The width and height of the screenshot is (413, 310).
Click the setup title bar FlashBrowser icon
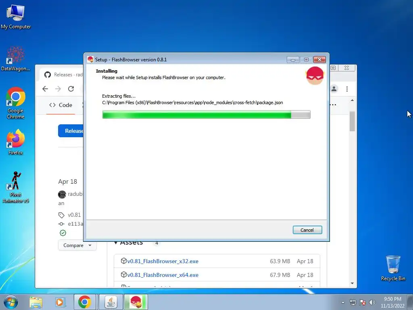point(90,59)
